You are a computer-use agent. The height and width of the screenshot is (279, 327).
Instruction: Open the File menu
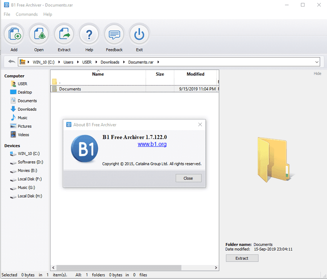click(x=7, y=14)
